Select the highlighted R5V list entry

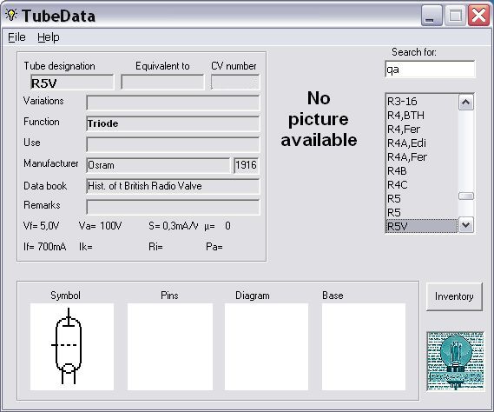(422, 226)
